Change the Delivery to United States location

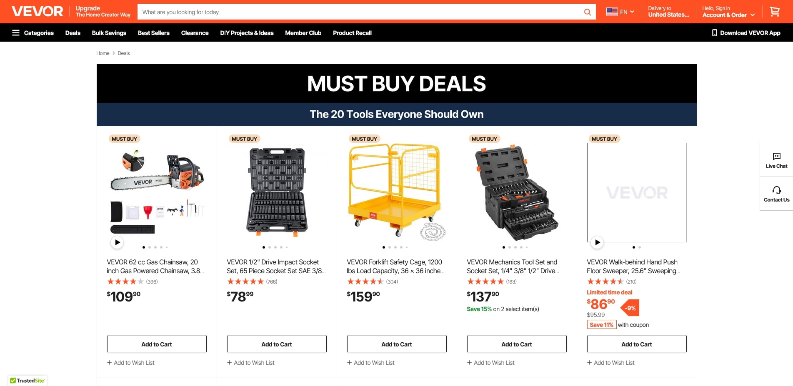[x=668, y=12]
